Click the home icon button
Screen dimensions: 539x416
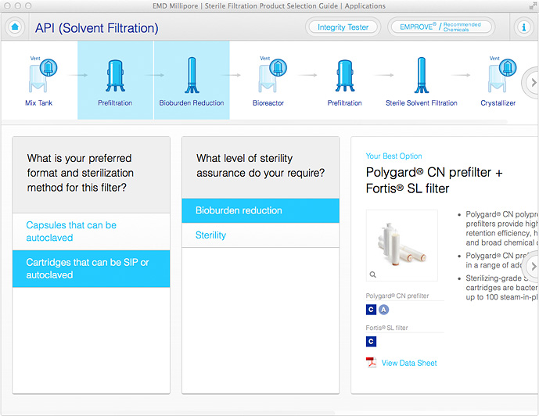[x=15, y=27]
